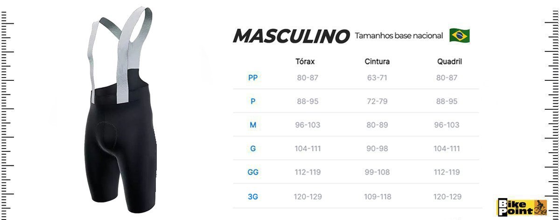Click the Bike Point logo
560x220 pixels.
tap(521, 207)
